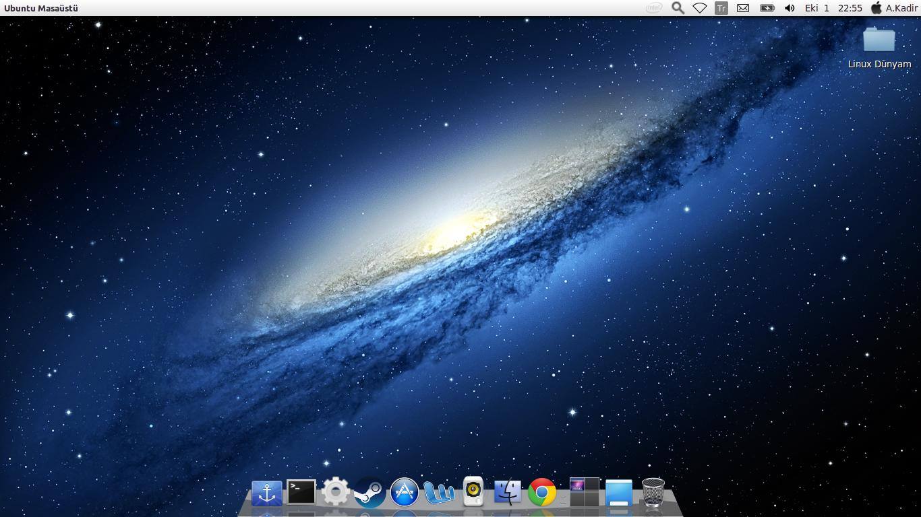Open the App Store dock icon
The height and width of the screenshot is (517, 921).
[x=405, y=492]
